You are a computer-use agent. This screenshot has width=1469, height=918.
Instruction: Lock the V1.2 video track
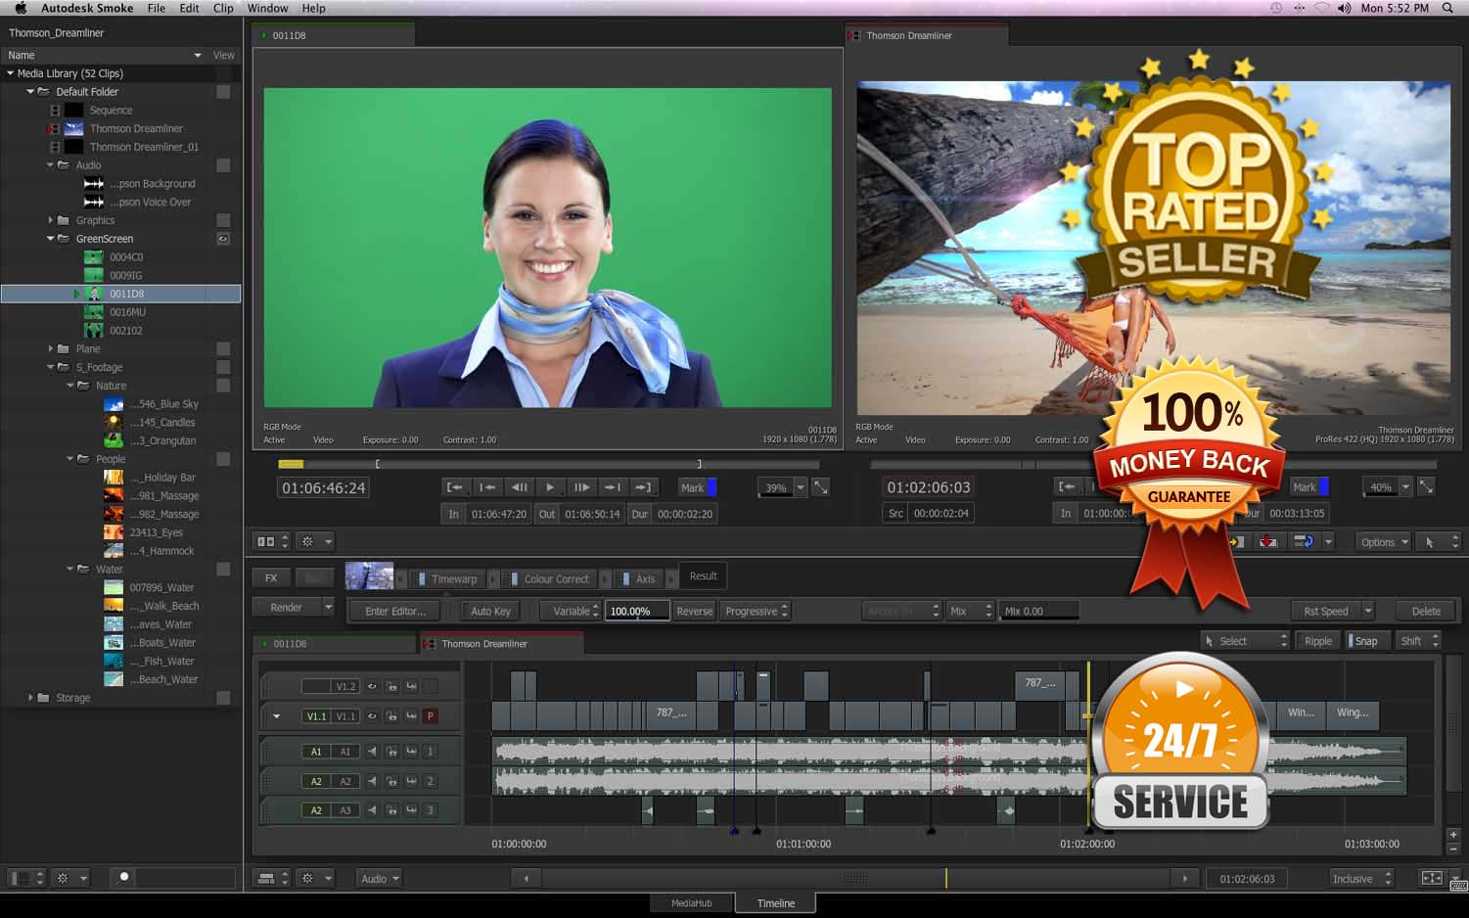pos(391,687)
